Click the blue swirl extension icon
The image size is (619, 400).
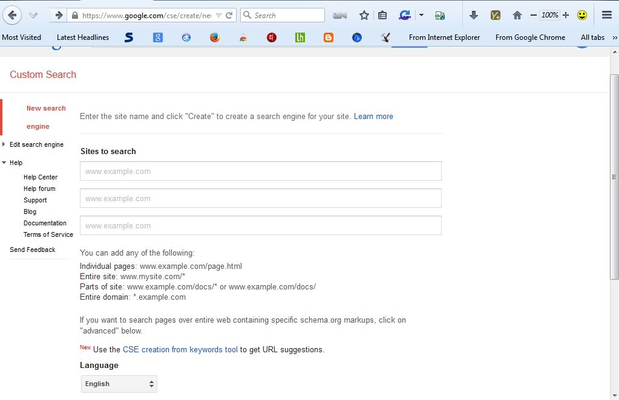pyautogui.click(x=405, y=15)
